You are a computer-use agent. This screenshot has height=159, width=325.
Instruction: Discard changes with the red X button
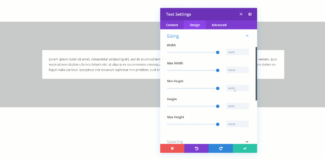click(172, 148)
